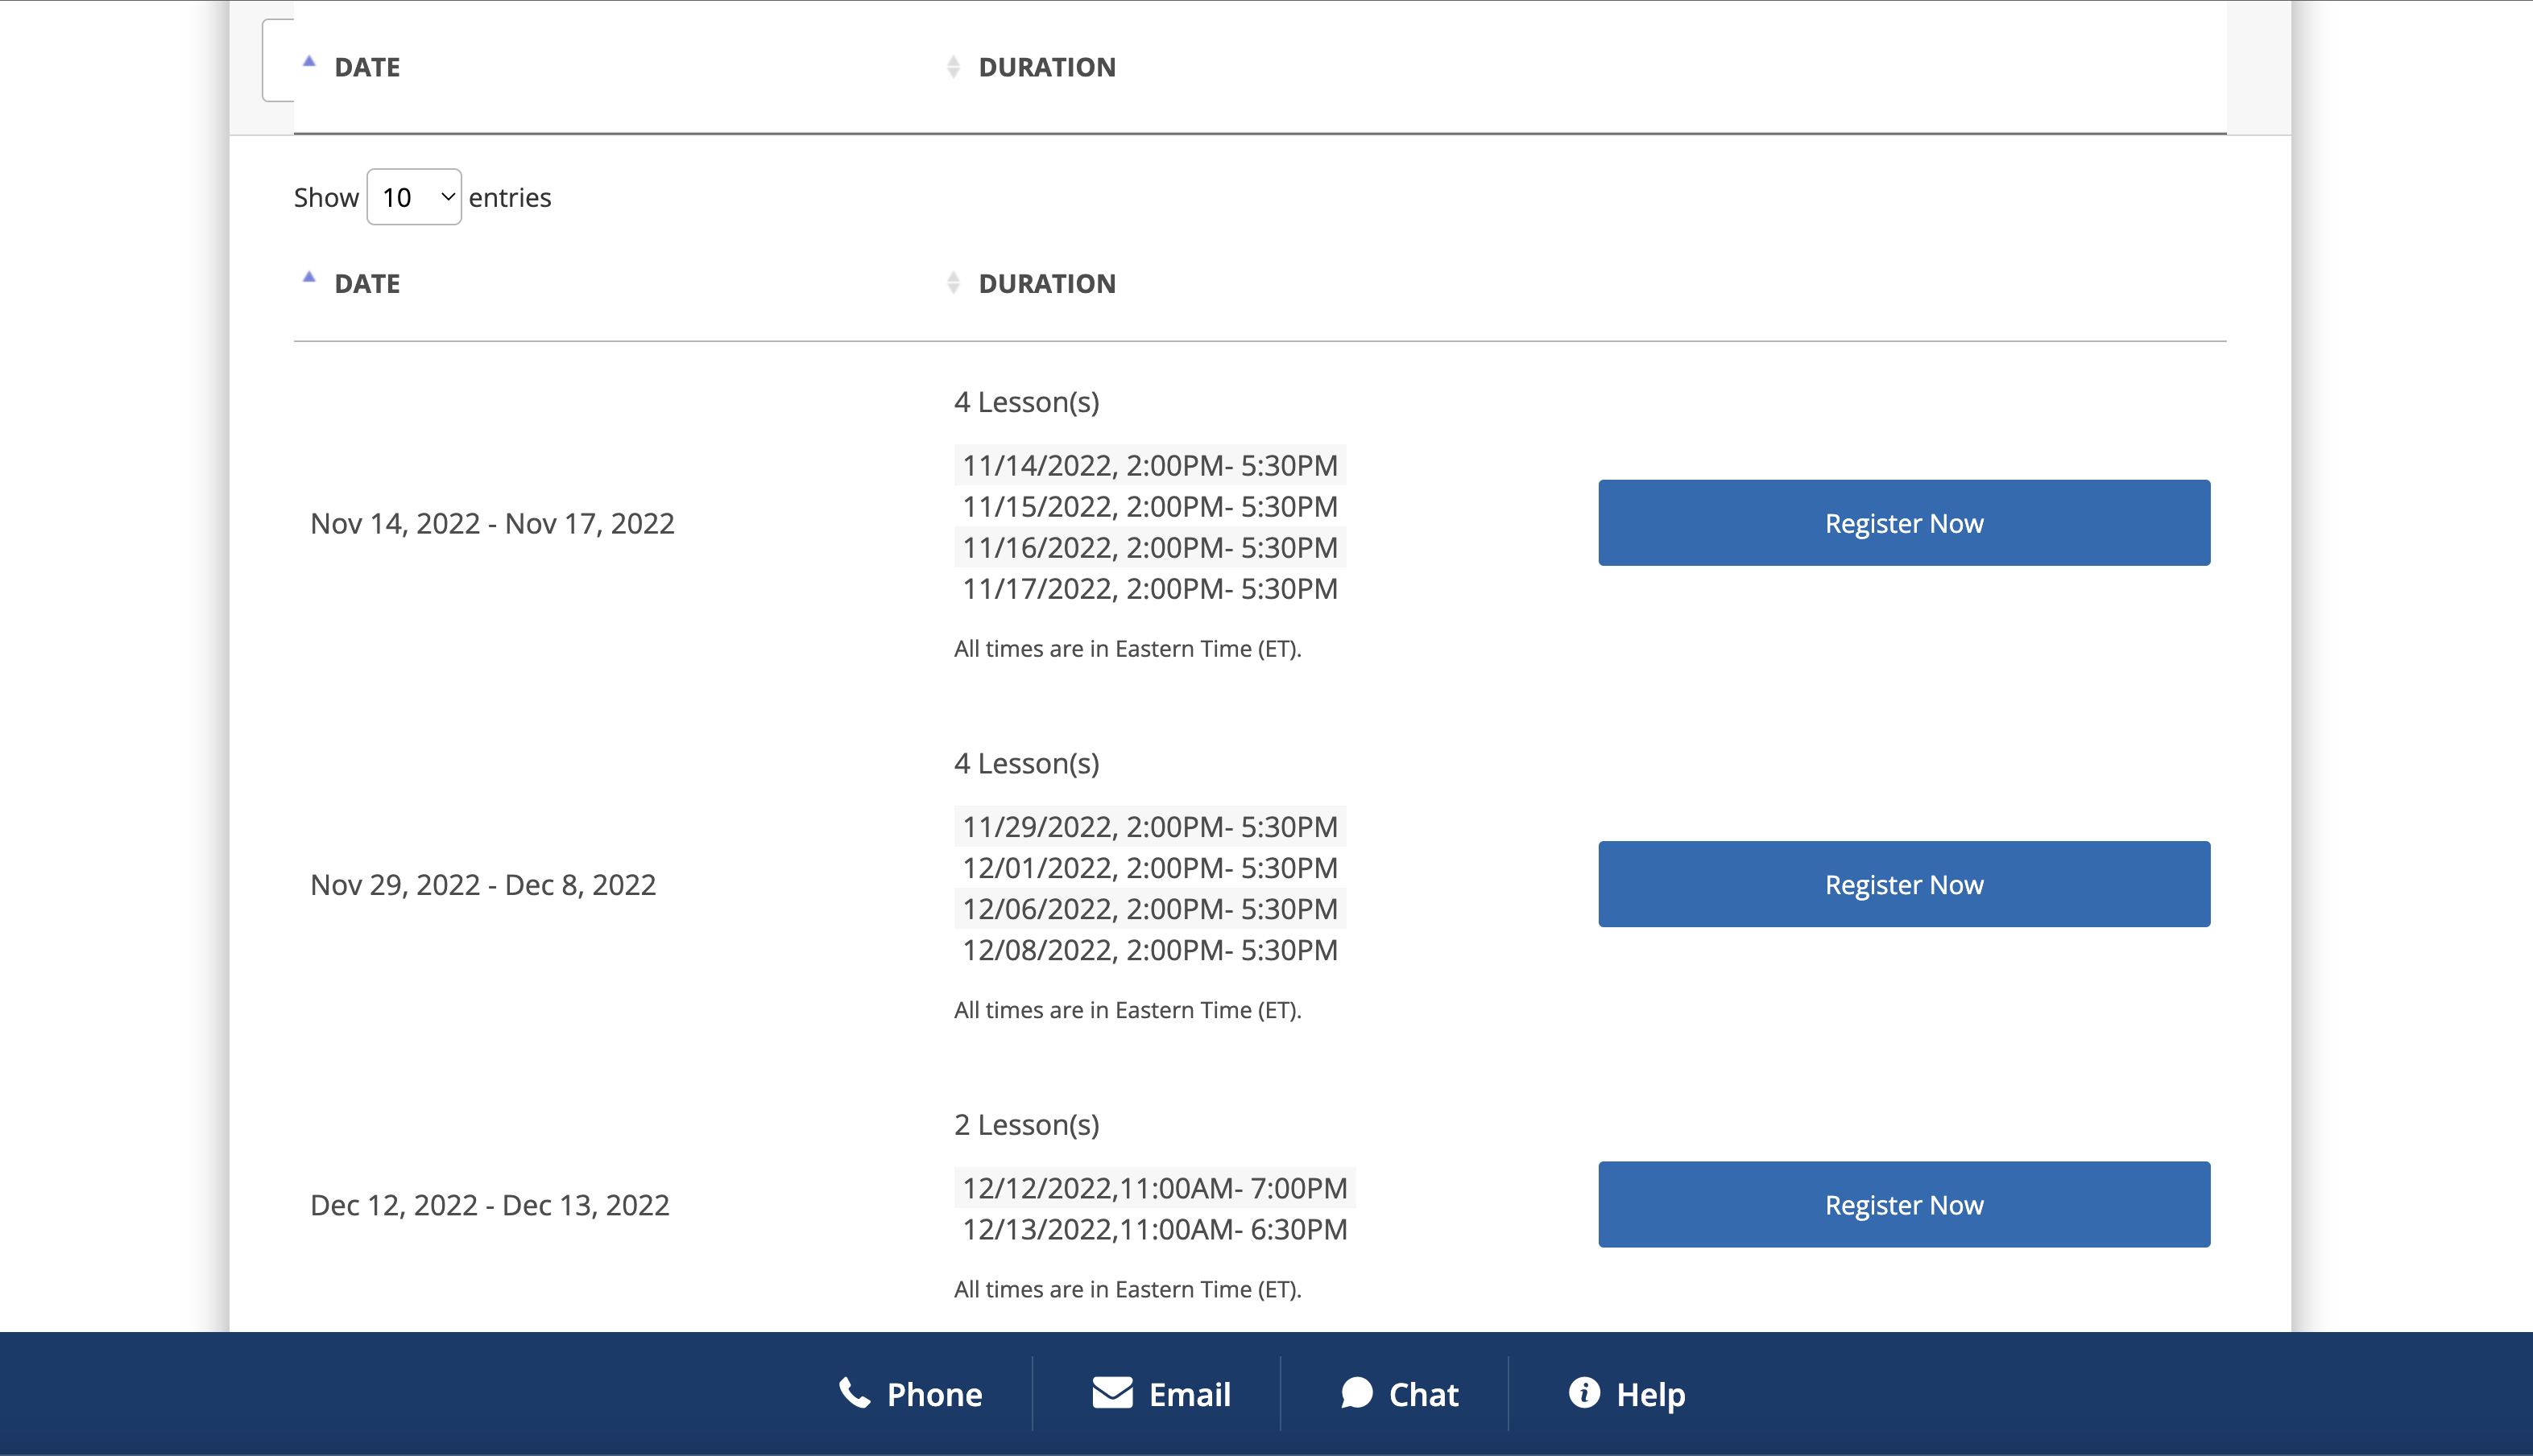Register for the Nov 14 – Nov 17 session
The image size is (2533, 1456).
coord(1902,523)
